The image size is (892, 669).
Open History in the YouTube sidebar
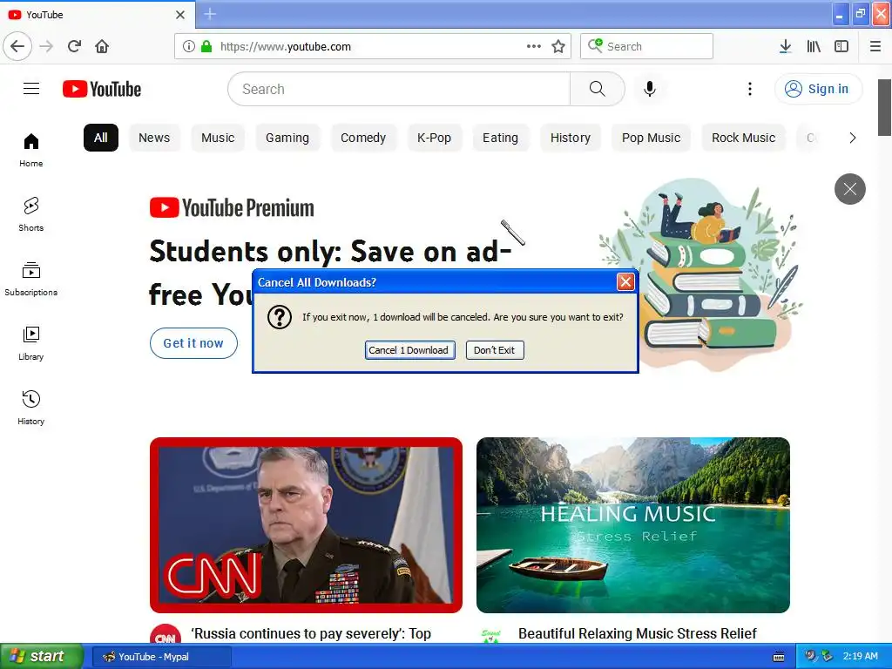point(31,408)
